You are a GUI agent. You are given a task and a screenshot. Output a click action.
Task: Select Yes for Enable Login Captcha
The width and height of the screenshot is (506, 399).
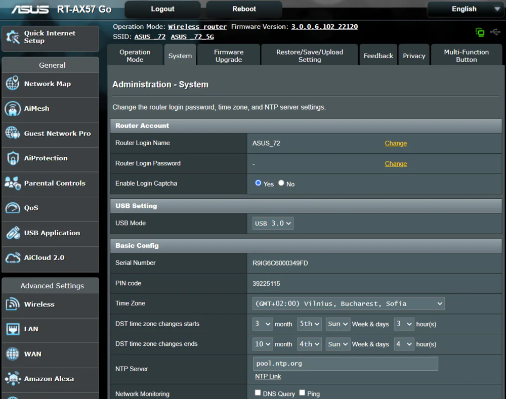pos(258,183)
